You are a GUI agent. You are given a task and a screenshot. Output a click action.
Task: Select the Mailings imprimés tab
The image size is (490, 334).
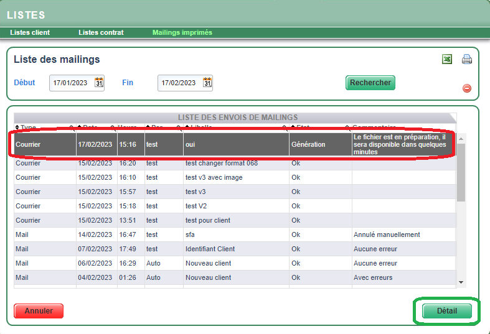click(x=182, y=32)
